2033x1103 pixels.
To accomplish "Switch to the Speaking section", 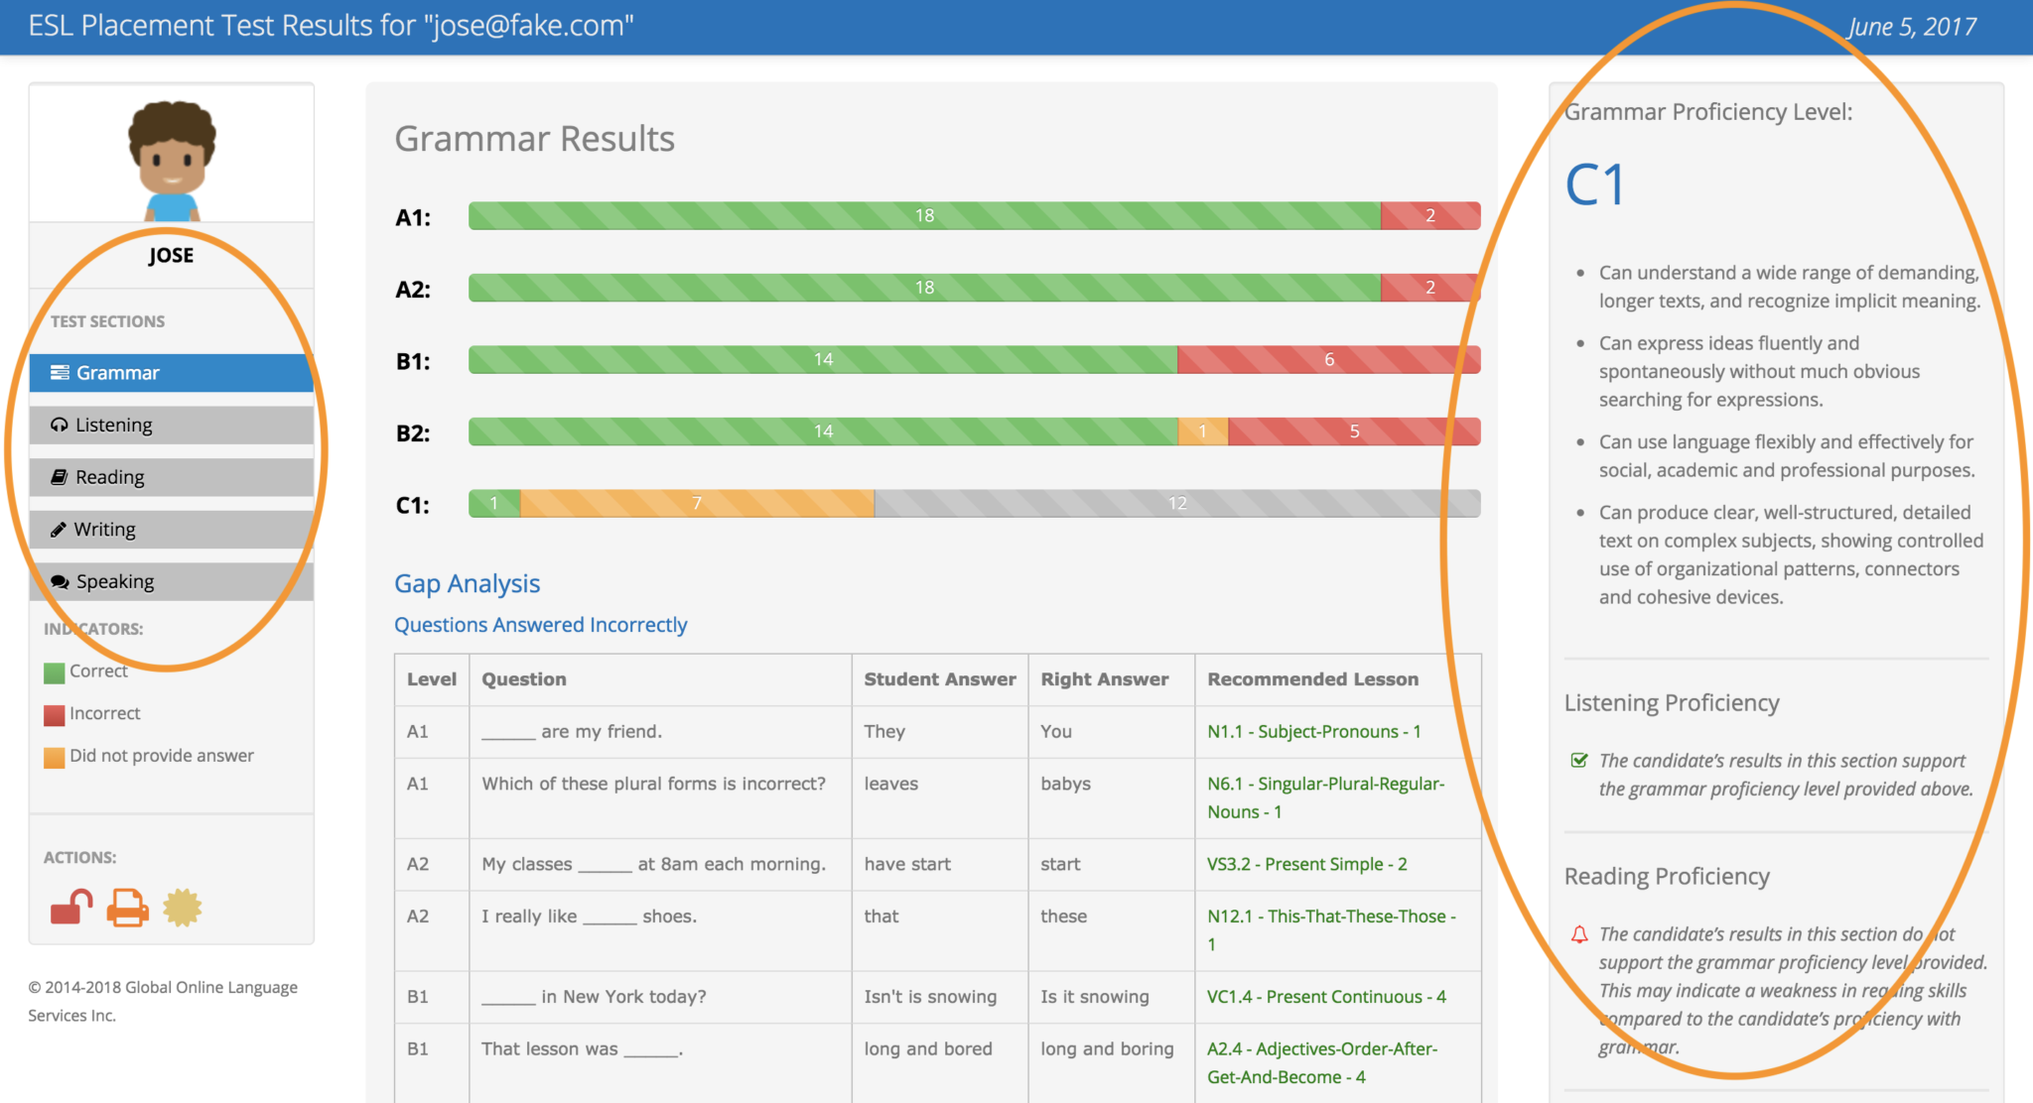I will [171, 581].
